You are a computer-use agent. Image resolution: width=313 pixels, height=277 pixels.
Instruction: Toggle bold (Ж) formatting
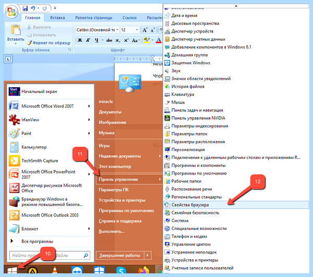(80, 40)
